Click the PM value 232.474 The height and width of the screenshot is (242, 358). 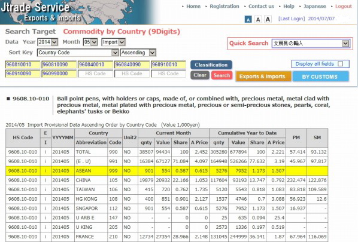tap(296, 180)
